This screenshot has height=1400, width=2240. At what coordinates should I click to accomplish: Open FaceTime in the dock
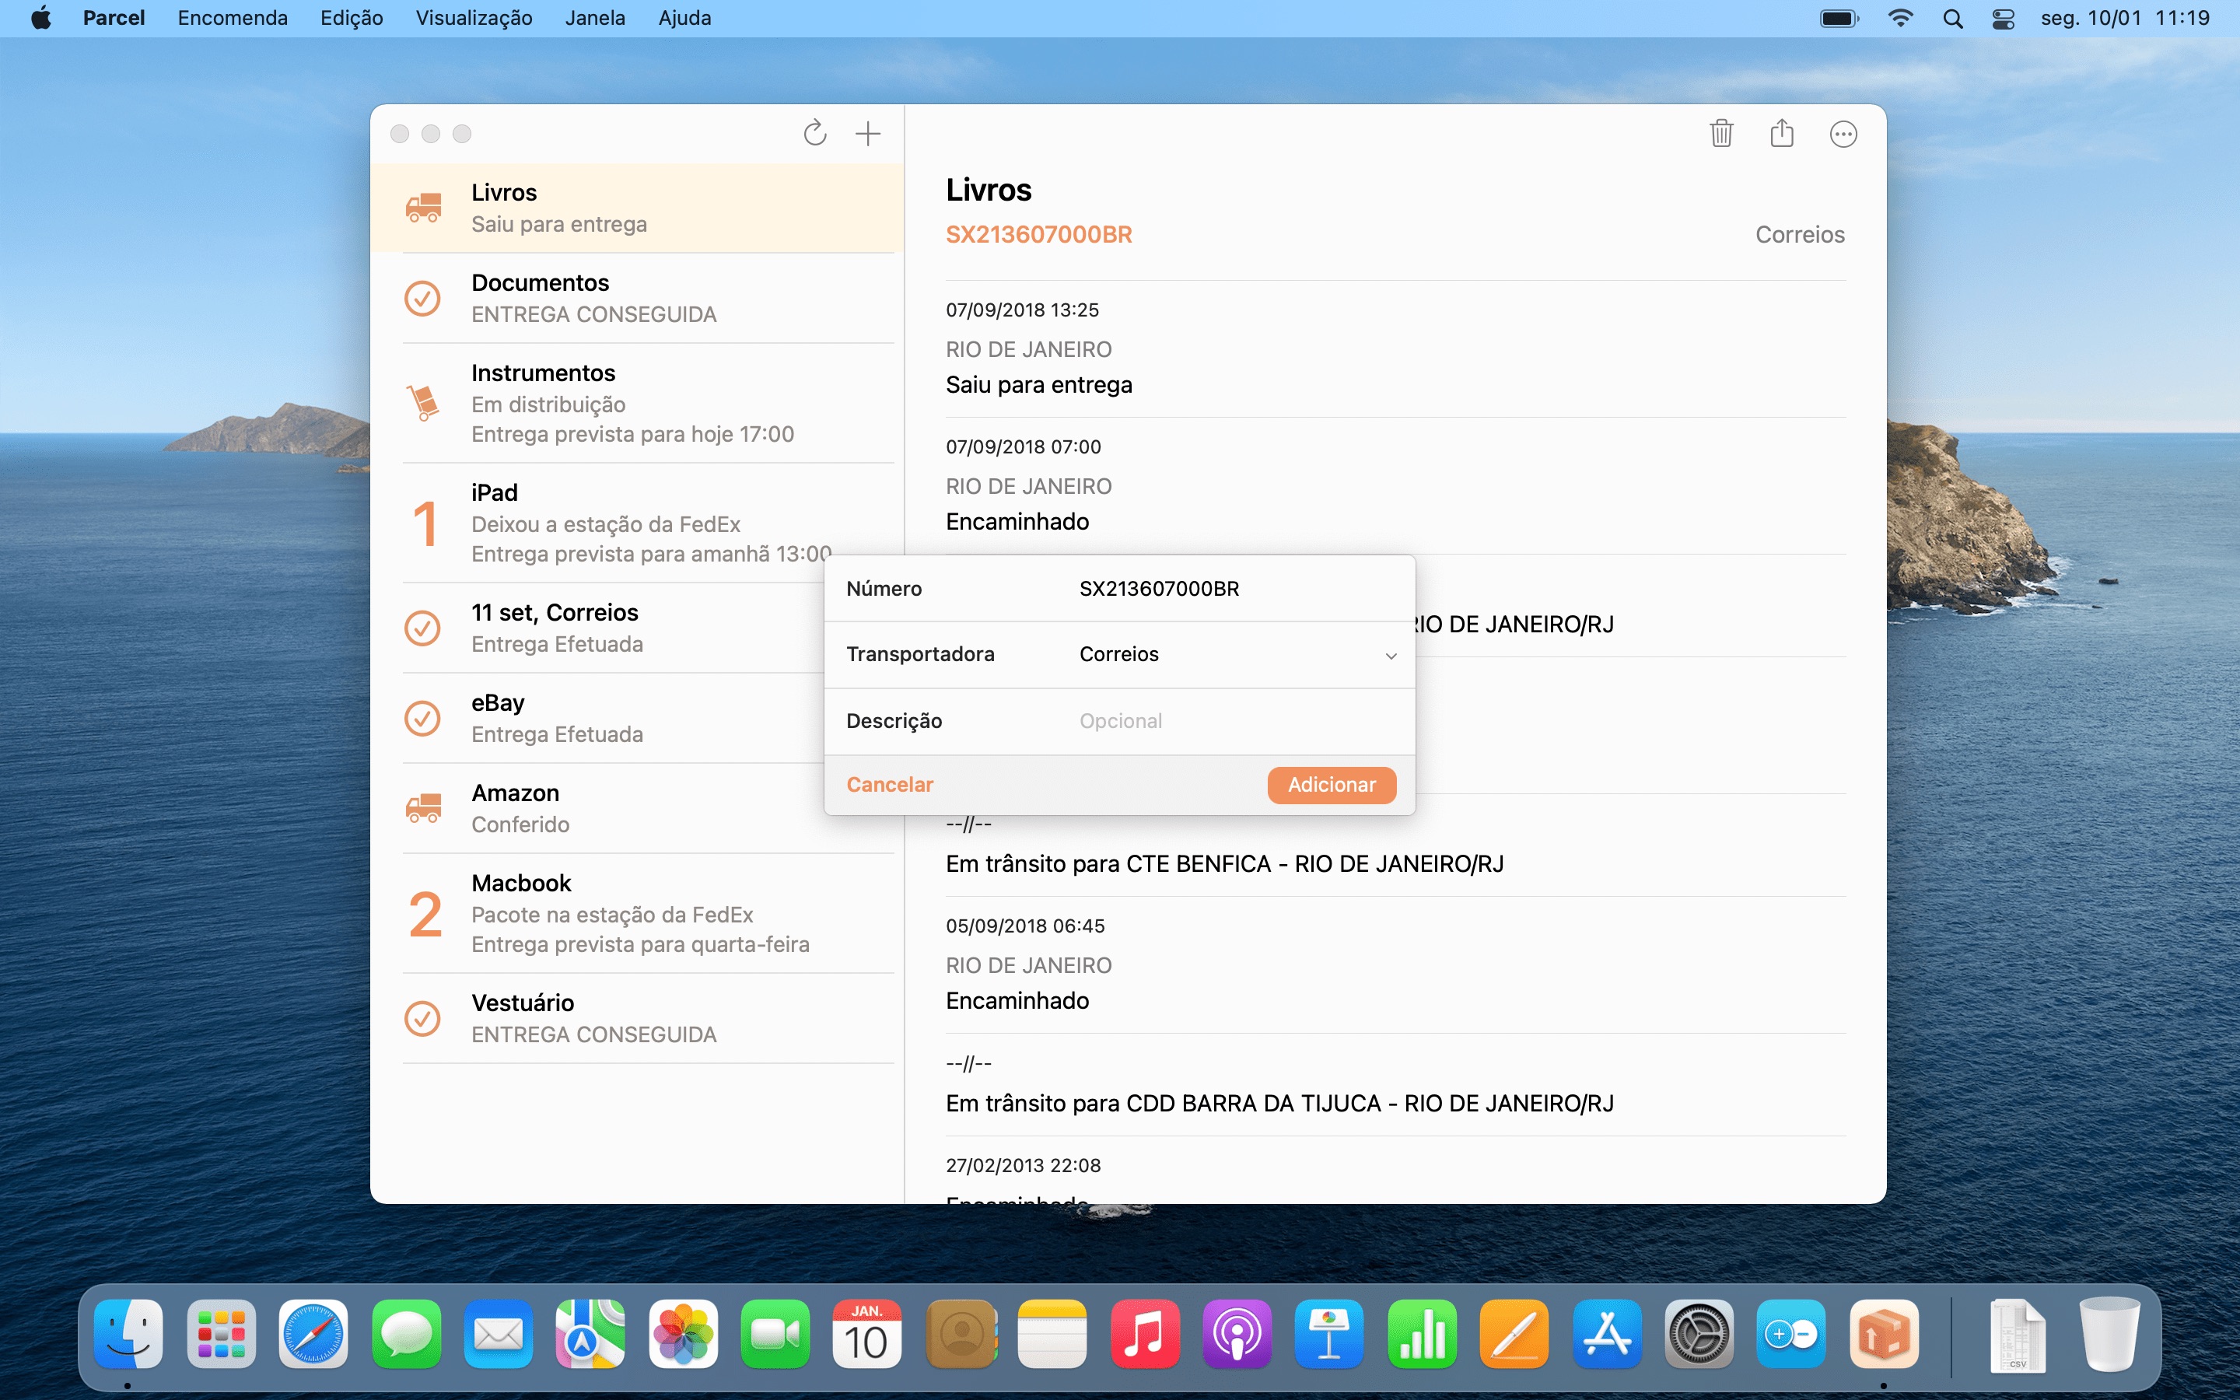(x=775, y=1334)
